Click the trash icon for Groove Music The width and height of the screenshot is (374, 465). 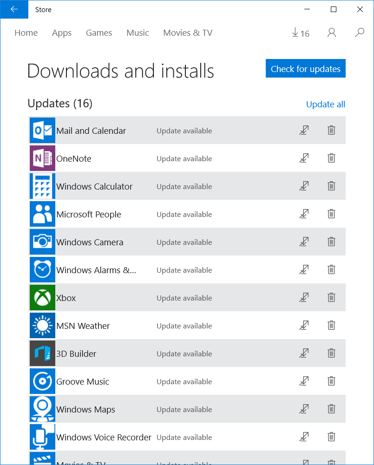(x=331, y=381)
